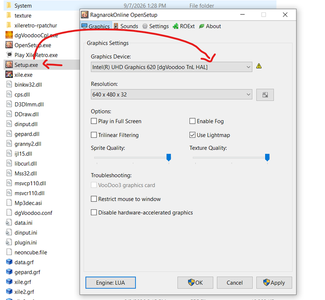The width and height of the screenshot is (325, 300).
Task: Click the resolution picker icon button
Action: (x=265, y=95)
